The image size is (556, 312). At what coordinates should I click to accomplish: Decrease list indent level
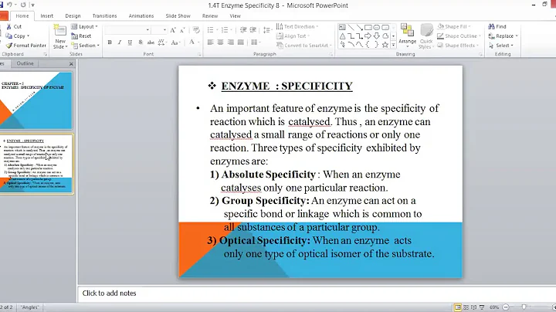point(243,30)
